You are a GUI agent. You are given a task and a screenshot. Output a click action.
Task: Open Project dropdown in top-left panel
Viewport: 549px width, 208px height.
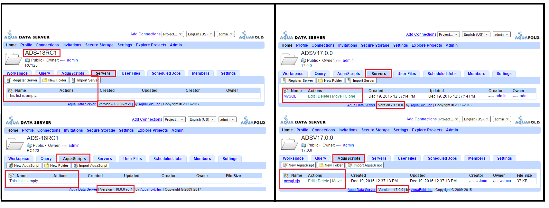pos(173,34)
